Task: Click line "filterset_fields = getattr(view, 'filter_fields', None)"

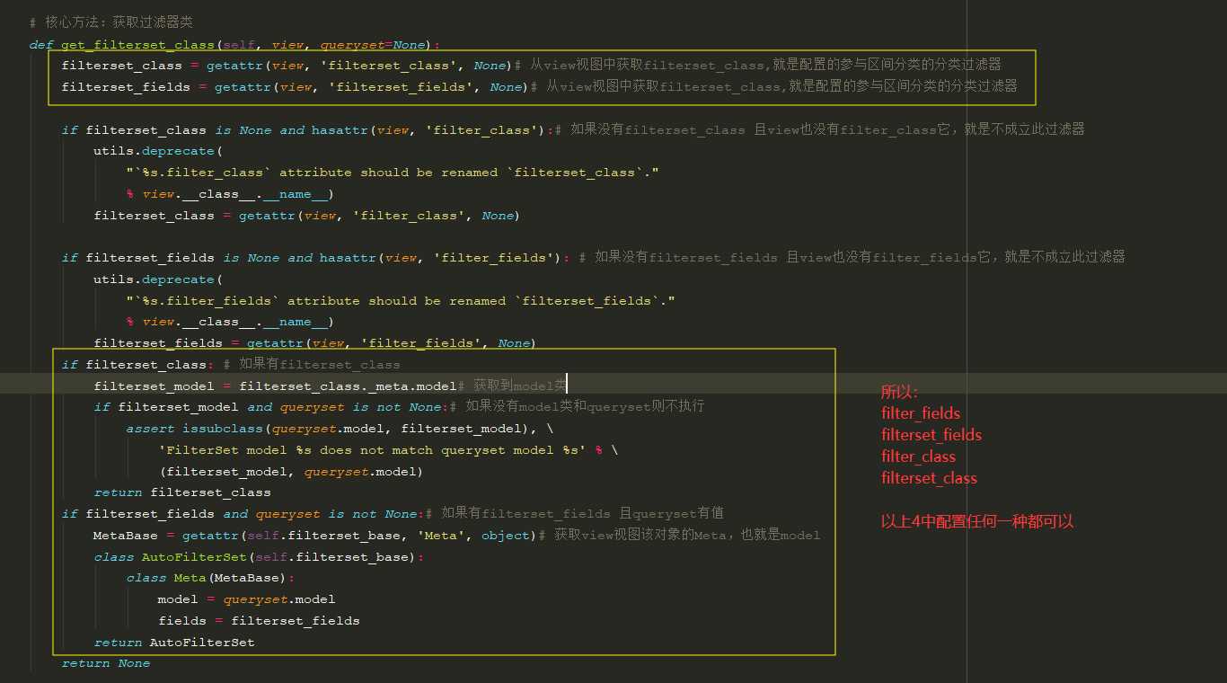Action: (x=314, y=343)
